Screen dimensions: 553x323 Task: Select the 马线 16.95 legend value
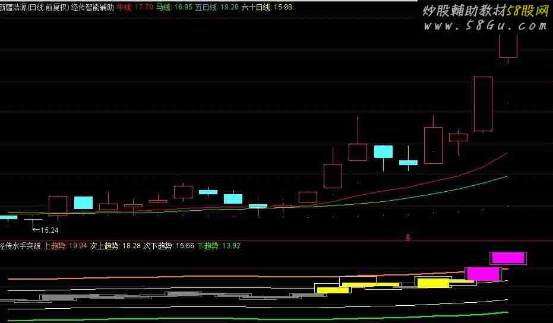pyautogui.click(x=174, y=7)
